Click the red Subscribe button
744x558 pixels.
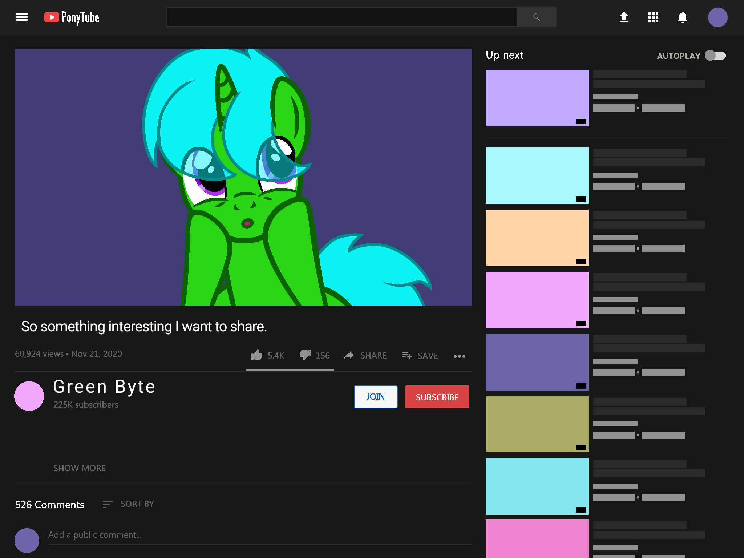(x=437, y=397)
